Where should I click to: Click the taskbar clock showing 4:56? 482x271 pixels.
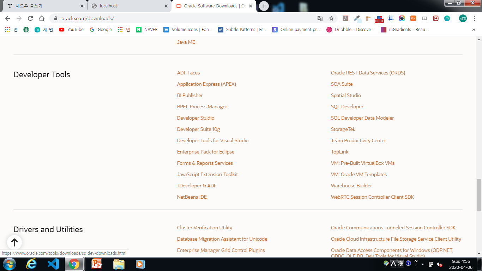click(460, 264)
